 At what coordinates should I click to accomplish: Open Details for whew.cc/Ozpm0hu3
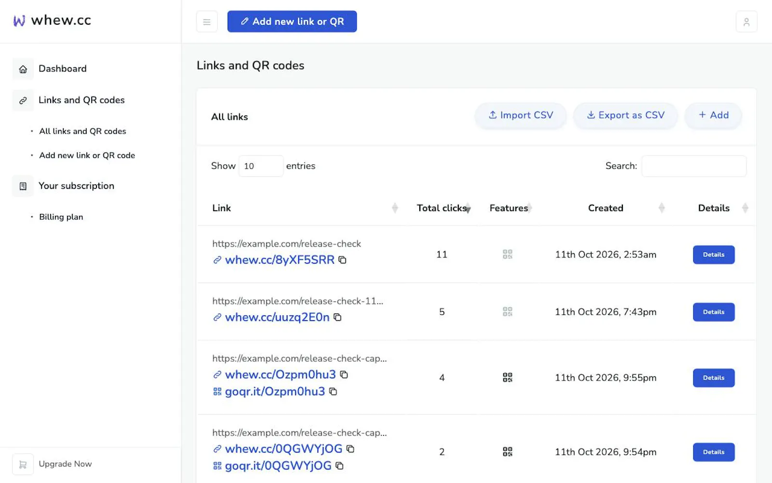click(x=714, y=378)
